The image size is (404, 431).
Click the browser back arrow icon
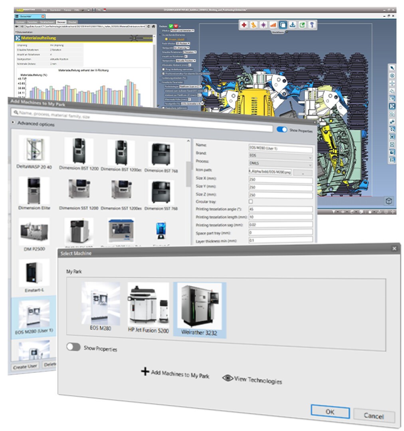(x=17, y=27)
